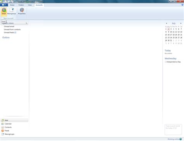This screenshot has width=184, height=141.
Task: Click the Wednesday heading in calendar pane
Action: click(x=170, y=58)
